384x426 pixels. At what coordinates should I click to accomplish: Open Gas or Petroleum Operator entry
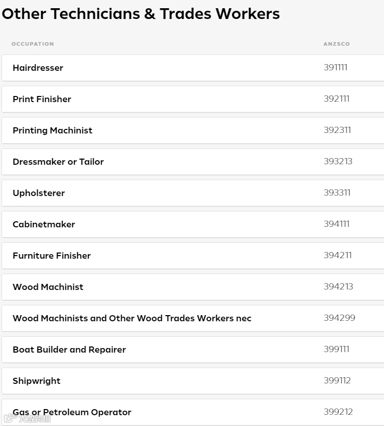[x=72, y=412]
